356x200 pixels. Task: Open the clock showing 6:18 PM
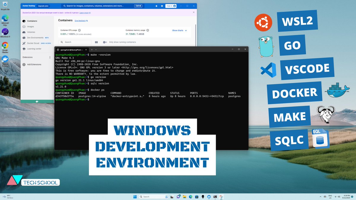pos(346,197)
